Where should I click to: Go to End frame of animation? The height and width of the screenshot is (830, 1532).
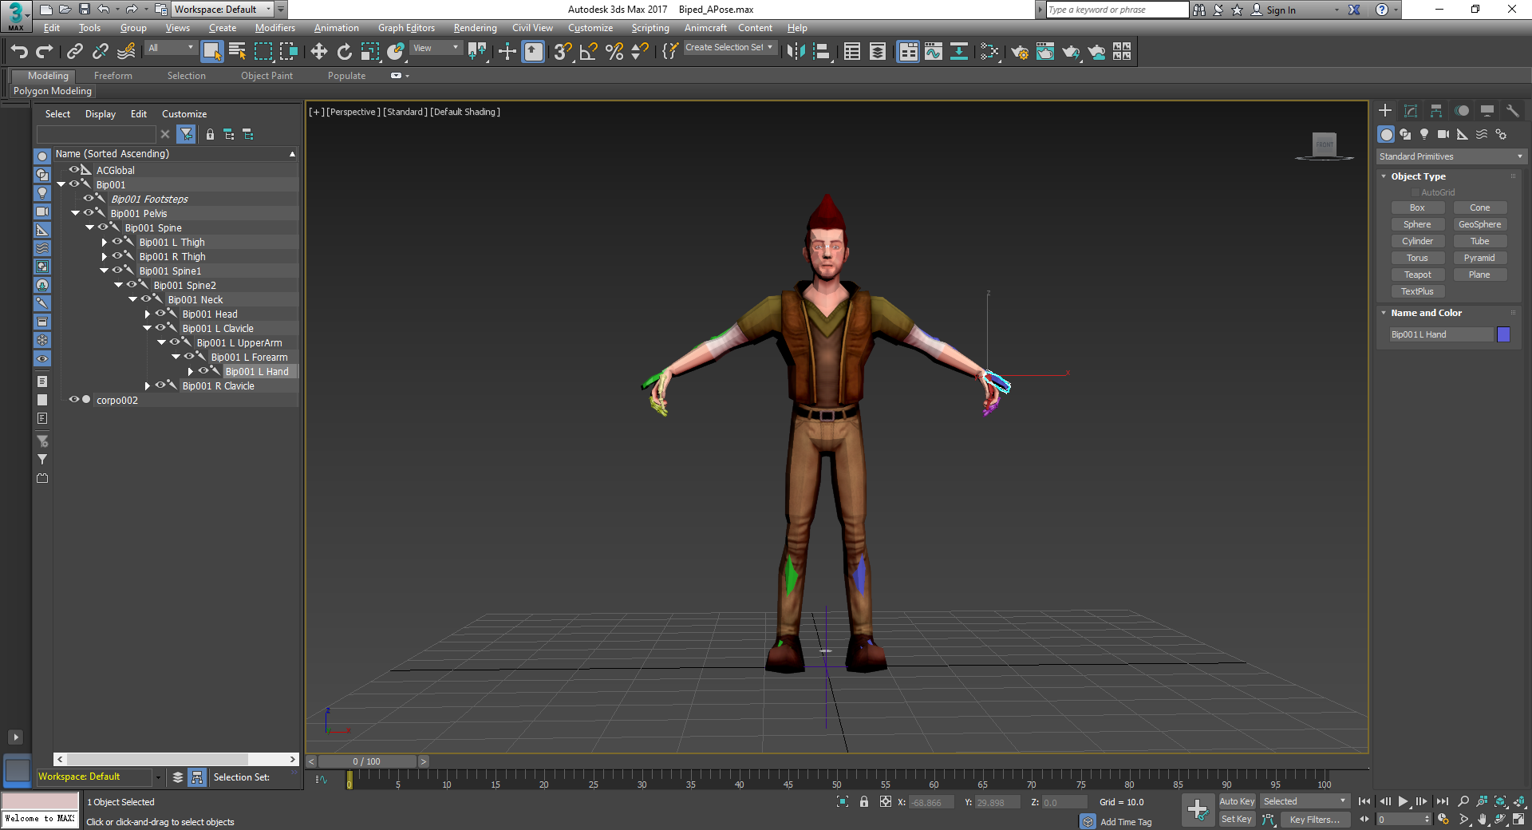(x=1443, y=801)
